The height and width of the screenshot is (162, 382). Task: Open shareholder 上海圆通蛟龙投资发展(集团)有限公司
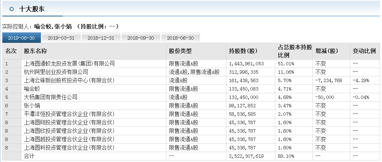pyautogui.click(x=69, y=63)
